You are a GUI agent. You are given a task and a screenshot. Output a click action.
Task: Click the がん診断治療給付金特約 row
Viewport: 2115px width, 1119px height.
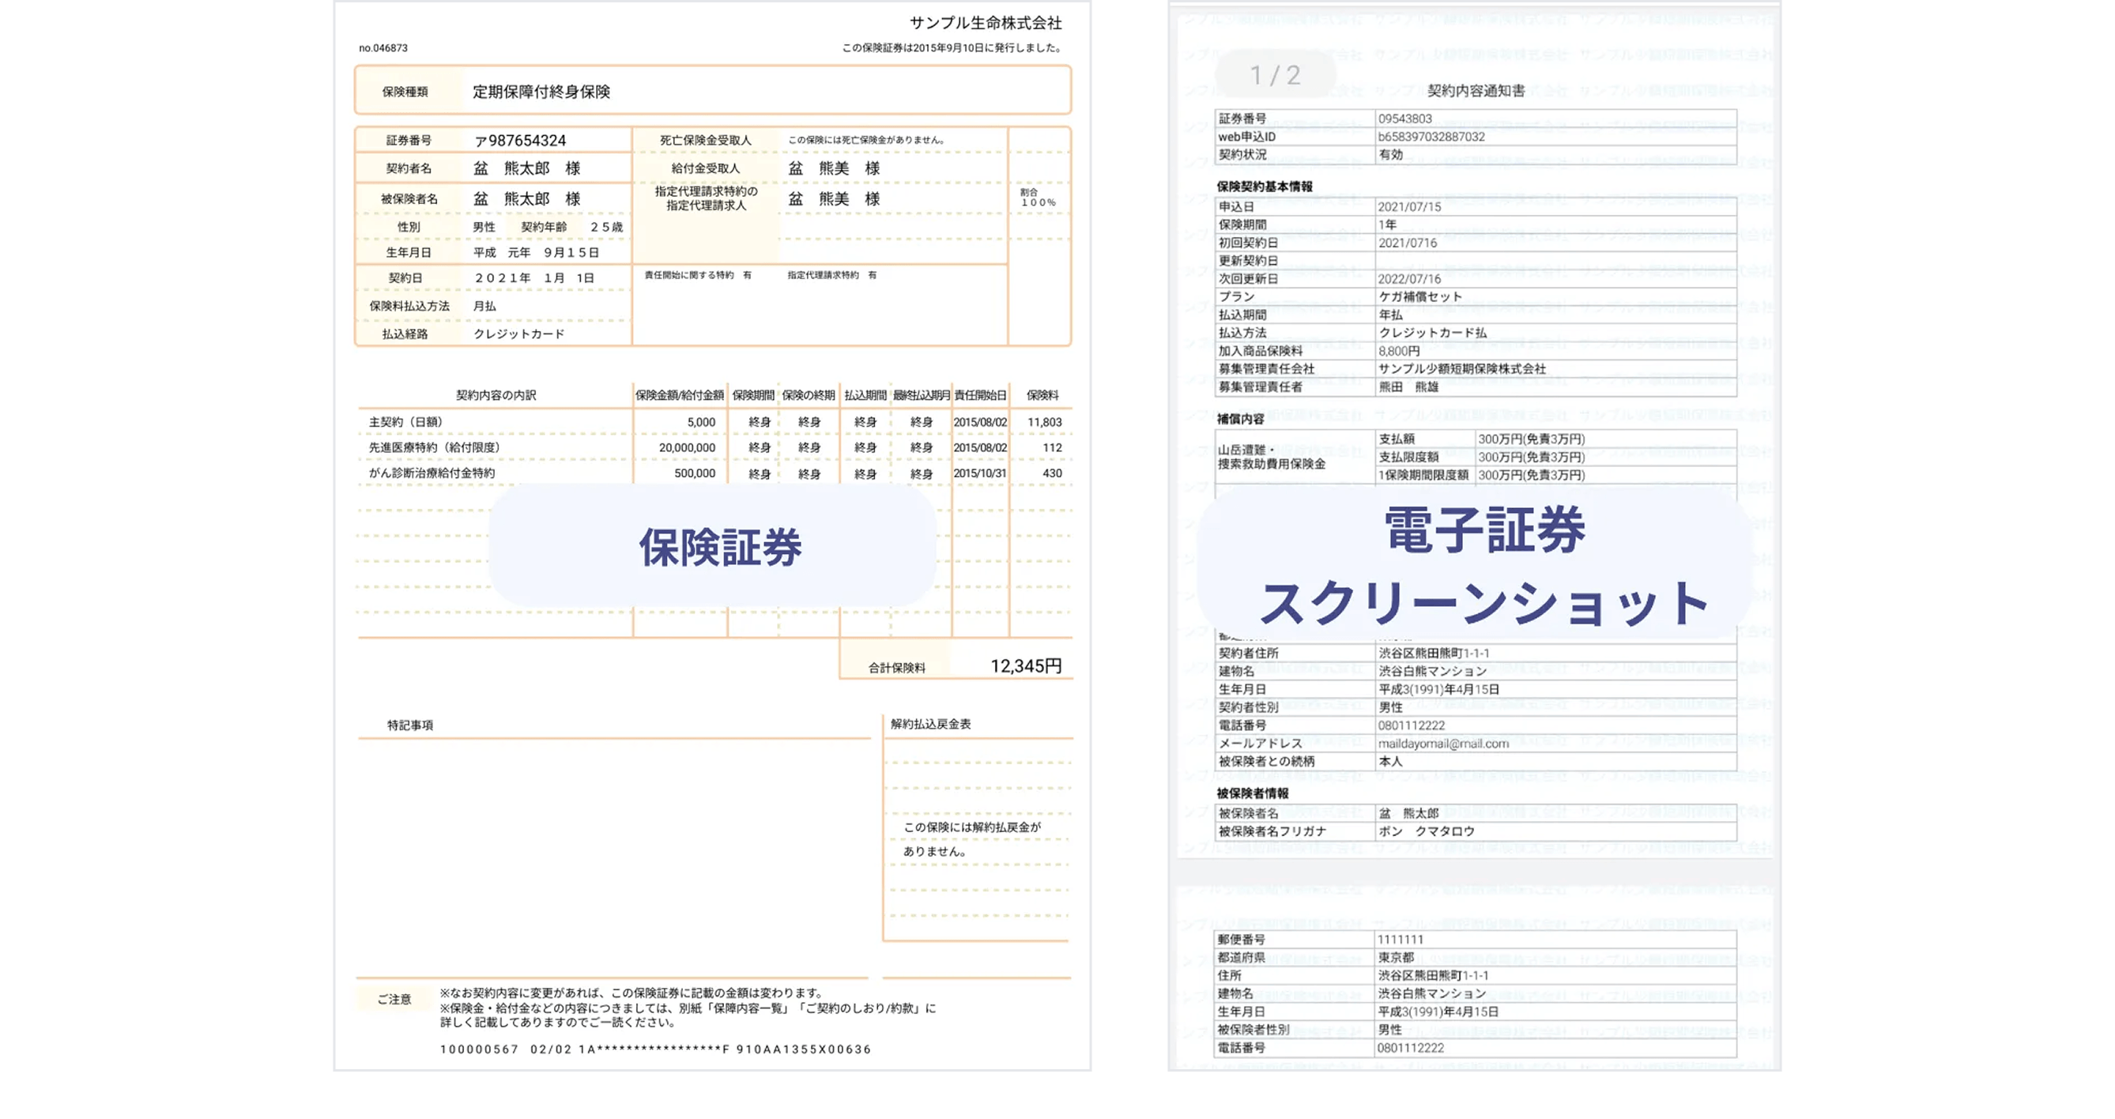pyautogui.click(x=431, y=473)
